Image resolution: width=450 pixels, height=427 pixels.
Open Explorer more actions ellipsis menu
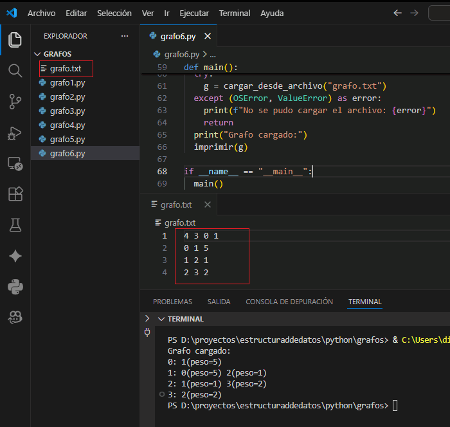point(125,36)
